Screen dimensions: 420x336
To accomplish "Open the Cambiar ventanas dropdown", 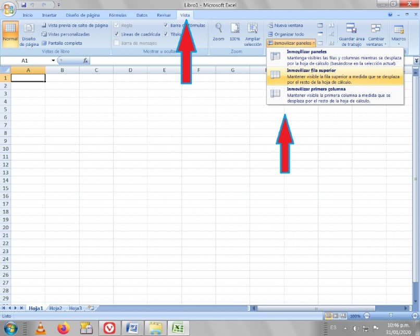I will [x=376, y=34].
